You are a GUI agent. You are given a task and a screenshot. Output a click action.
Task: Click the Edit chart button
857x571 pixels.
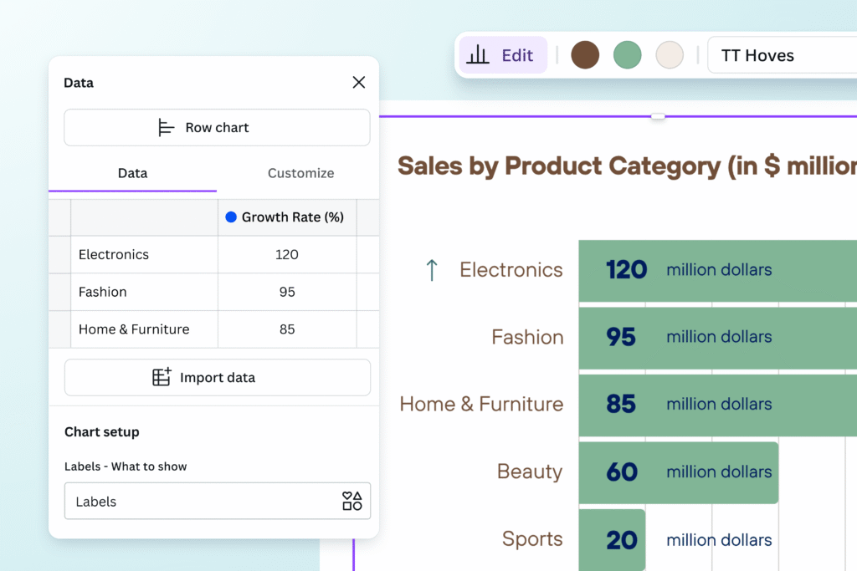tap(502, 56)
